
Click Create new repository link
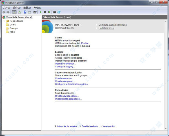point(67,96)
